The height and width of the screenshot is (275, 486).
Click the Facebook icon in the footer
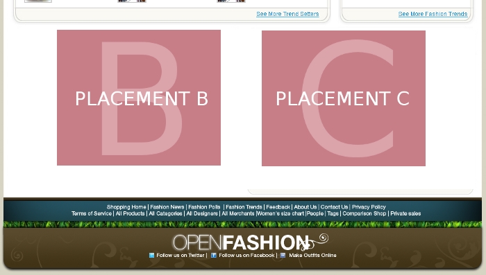[x=214, y=255]
